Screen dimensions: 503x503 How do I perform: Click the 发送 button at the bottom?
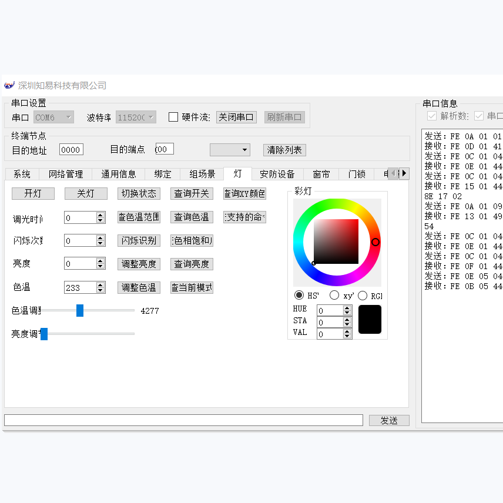coord(389,420)
